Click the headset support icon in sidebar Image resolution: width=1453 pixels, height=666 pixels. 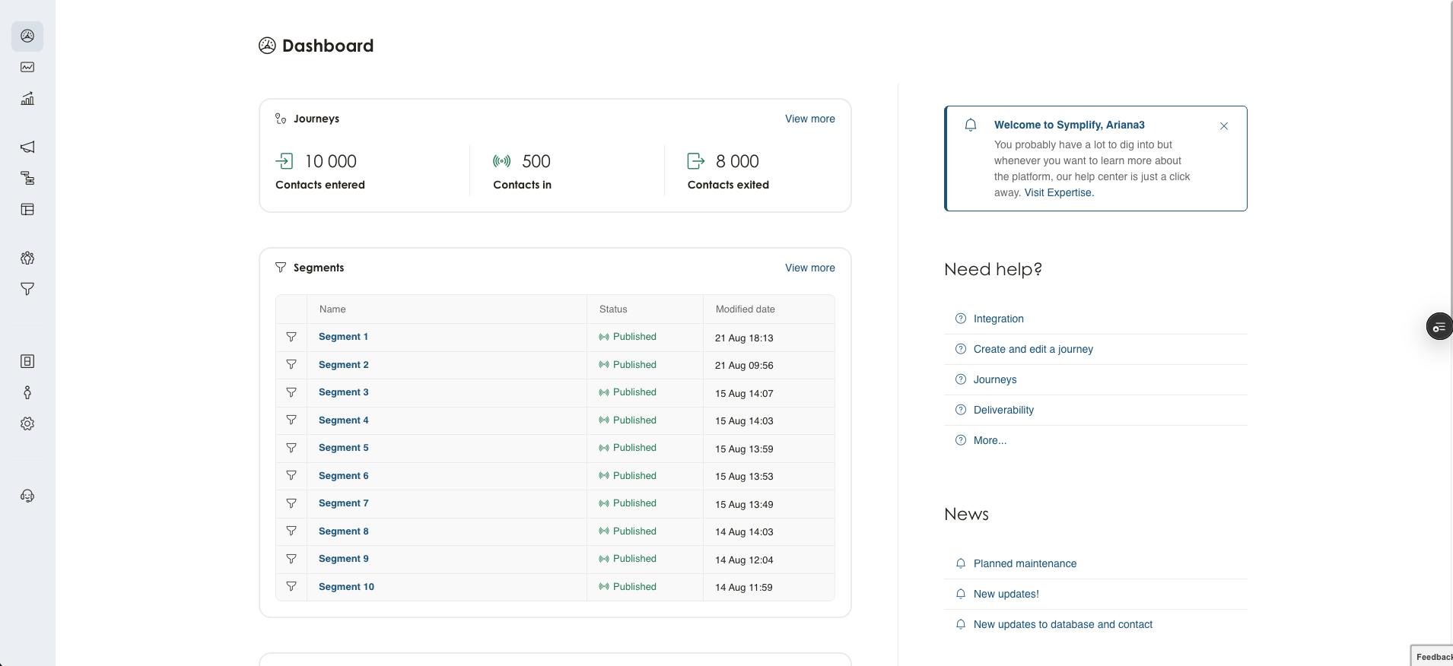pyautogui.click(x=27, y=496)
